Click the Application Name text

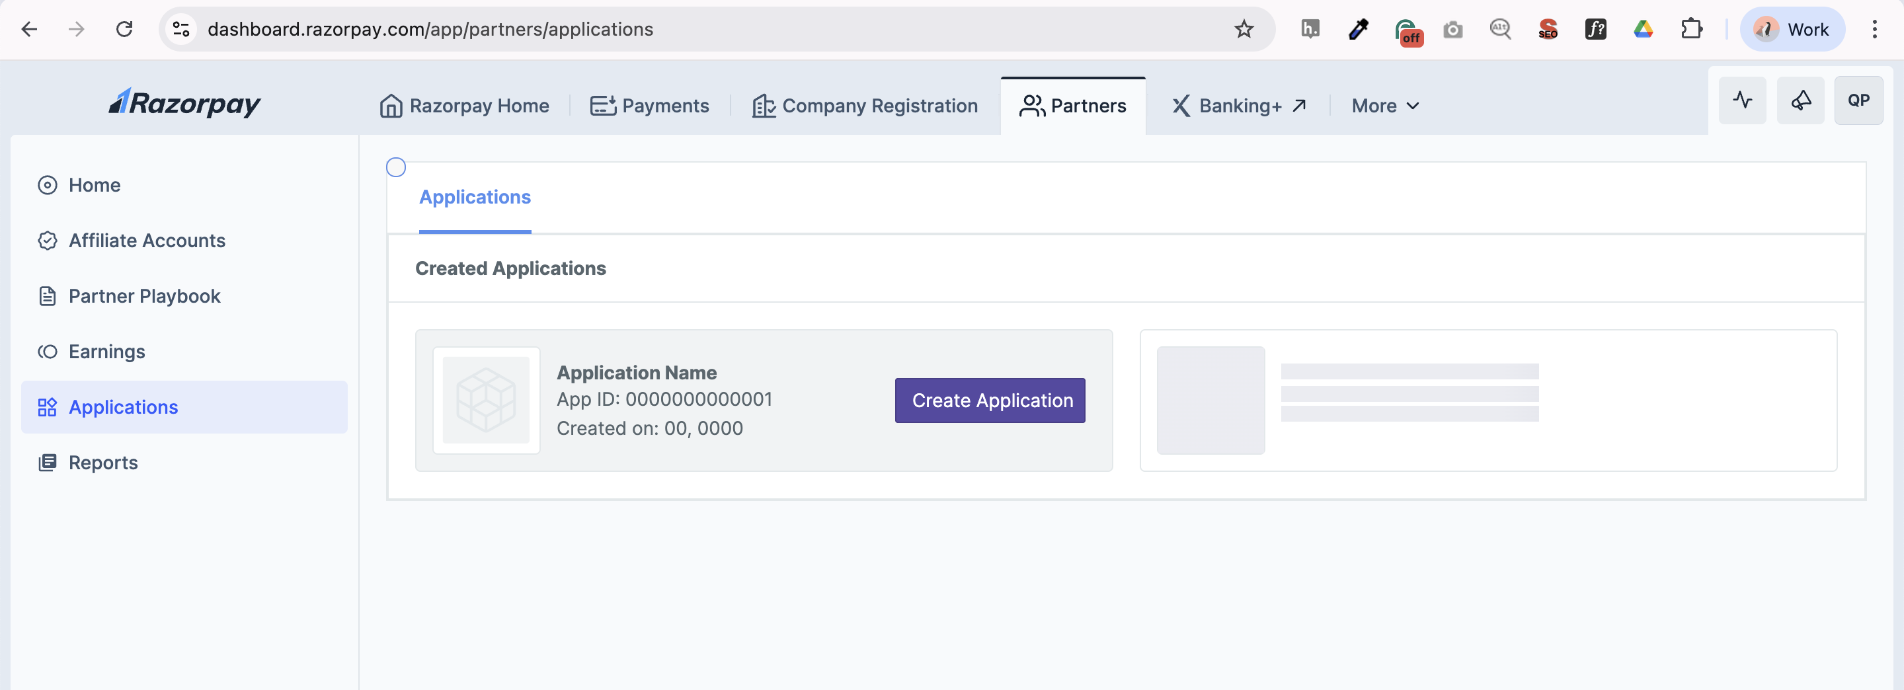pyautogui.click(x=637, y=372)
